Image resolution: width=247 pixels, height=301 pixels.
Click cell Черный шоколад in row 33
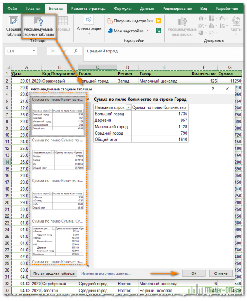(x=165, y=290)
